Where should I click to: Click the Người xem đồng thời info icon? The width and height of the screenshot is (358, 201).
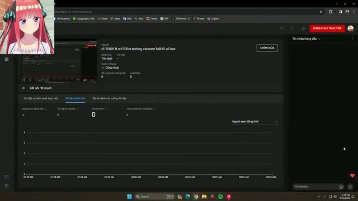pyautogui.click(x=45, y=109)
